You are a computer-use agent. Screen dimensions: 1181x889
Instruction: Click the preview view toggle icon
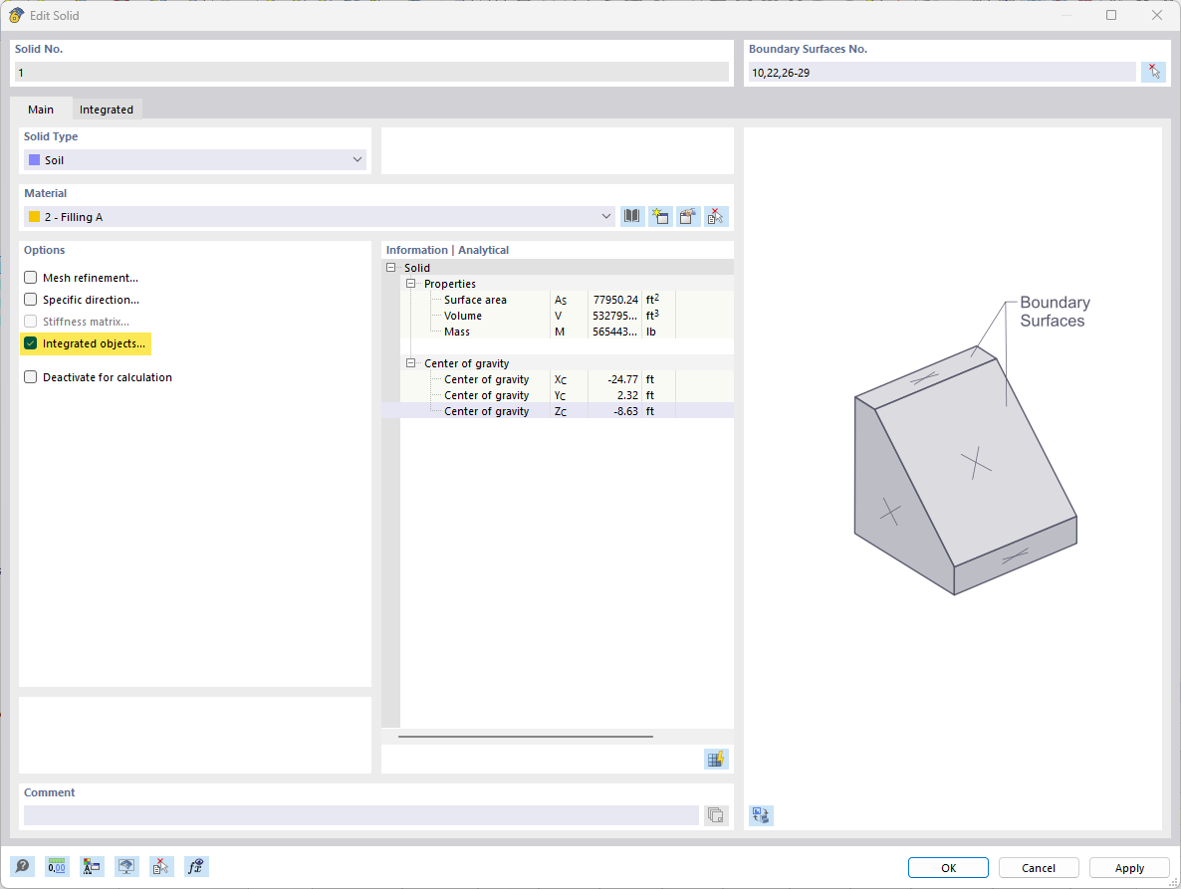pos(761,815)
